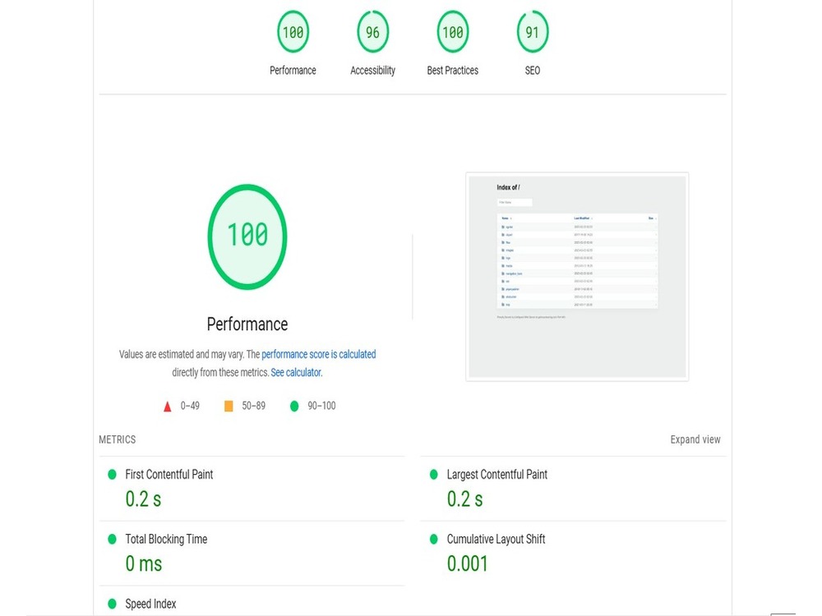The height and width of the screenshot is (616, 822).
Task: Click the 0 ms Total Blocking Time value
Action: [x=144, y=563]
